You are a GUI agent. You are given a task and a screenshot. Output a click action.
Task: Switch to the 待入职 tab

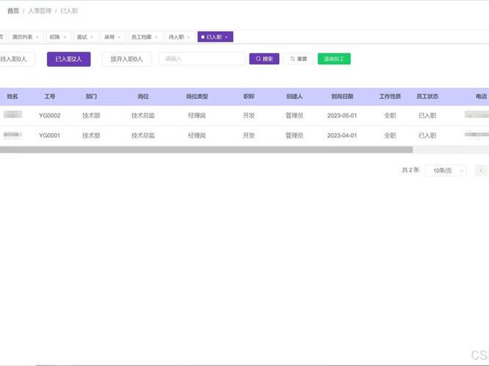[180, 37]
